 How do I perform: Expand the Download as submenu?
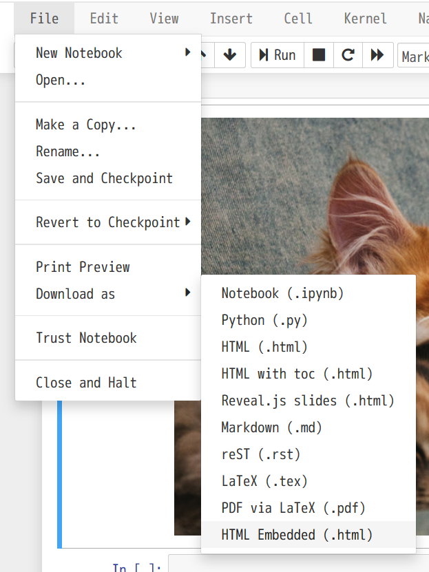tap(108, 294)
